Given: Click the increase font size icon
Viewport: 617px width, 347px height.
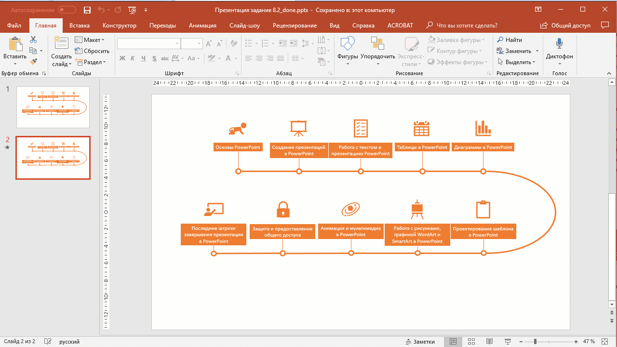Looking at the screenshot, I should (209, 43).
